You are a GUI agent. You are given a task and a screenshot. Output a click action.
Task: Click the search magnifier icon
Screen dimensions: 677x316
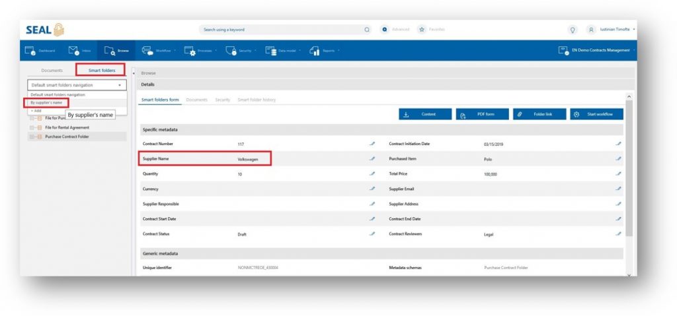point(367,30)
